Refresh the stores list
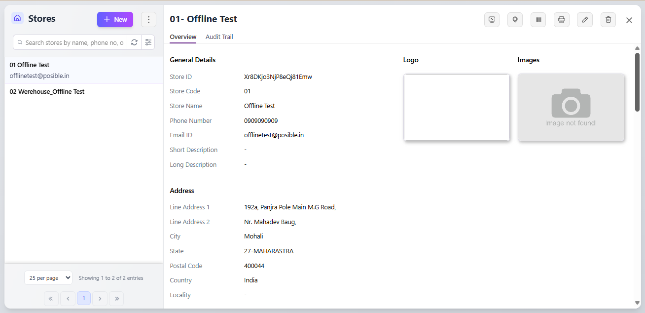Screen dimensions: 645x313 coord(134,42)
